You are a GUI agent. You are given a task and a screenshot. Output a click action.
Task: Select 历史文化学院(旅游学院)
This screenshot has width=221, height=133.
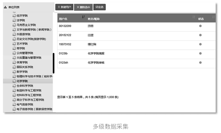[x=31, y=39]
